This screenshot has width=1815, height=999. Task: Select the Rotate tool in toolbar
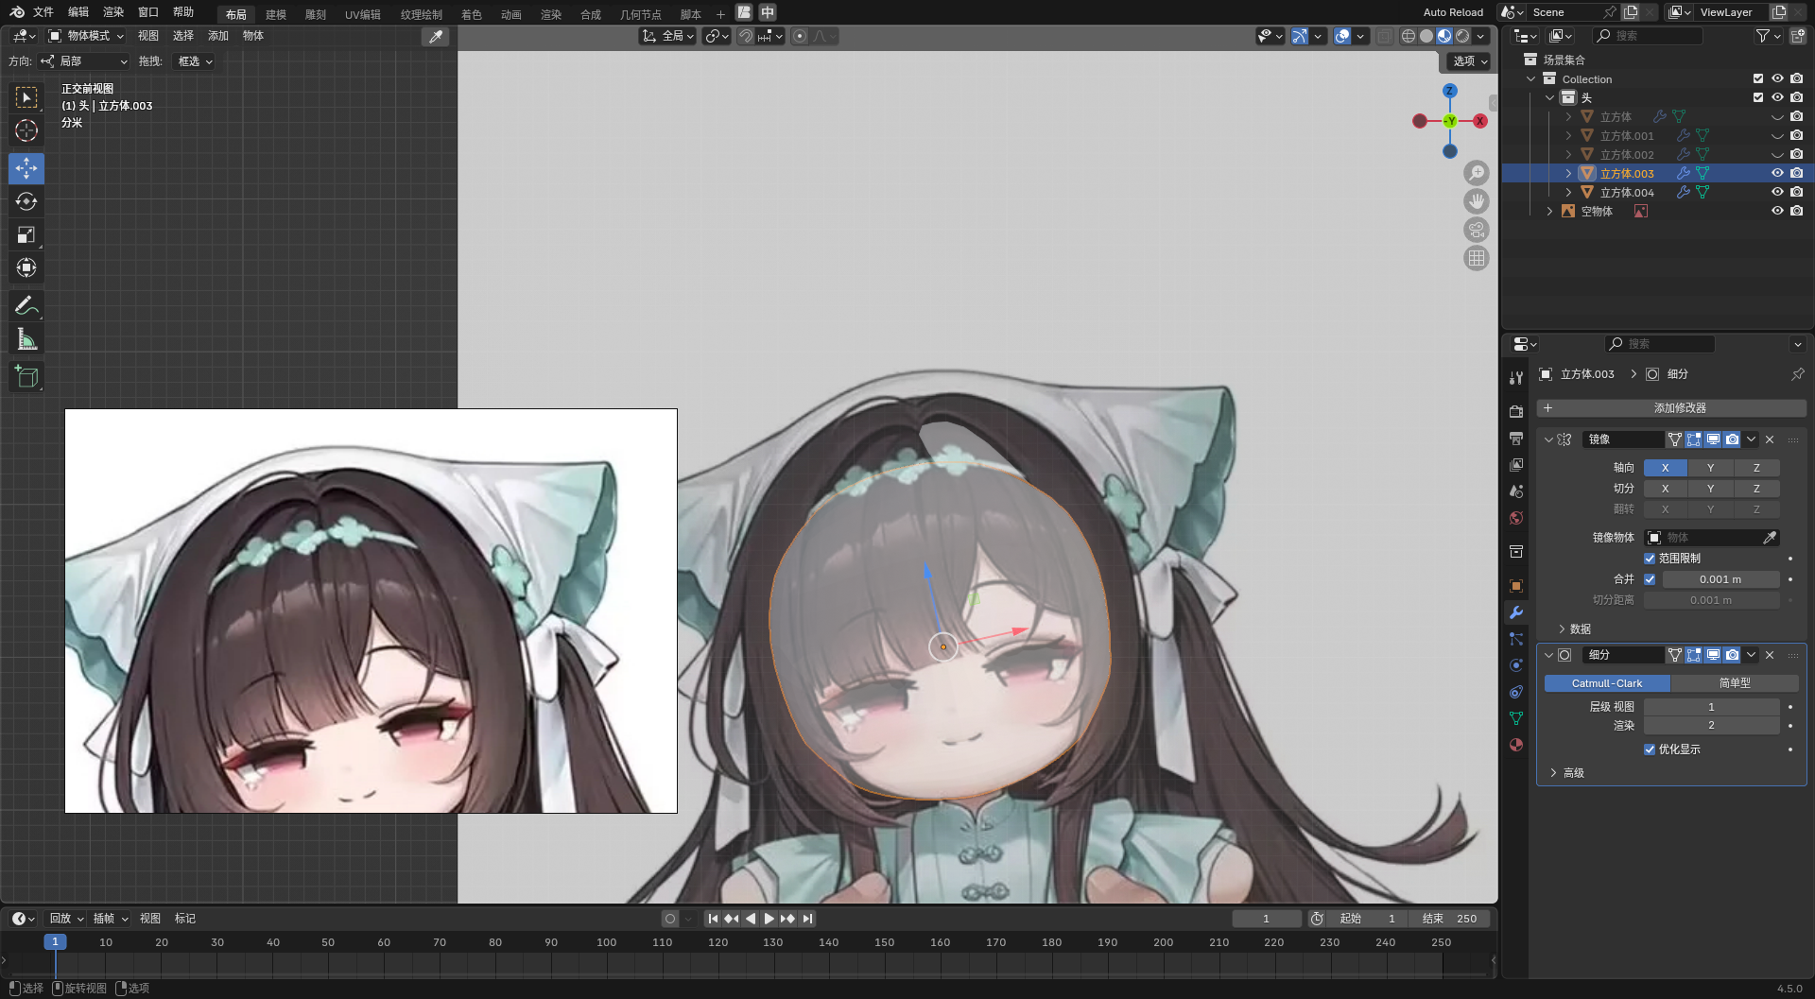point(26,202)
